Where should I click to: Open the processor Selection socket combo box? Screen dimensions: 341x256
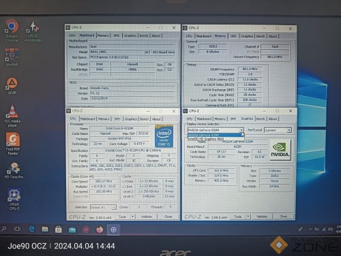[x=103, y=207]
